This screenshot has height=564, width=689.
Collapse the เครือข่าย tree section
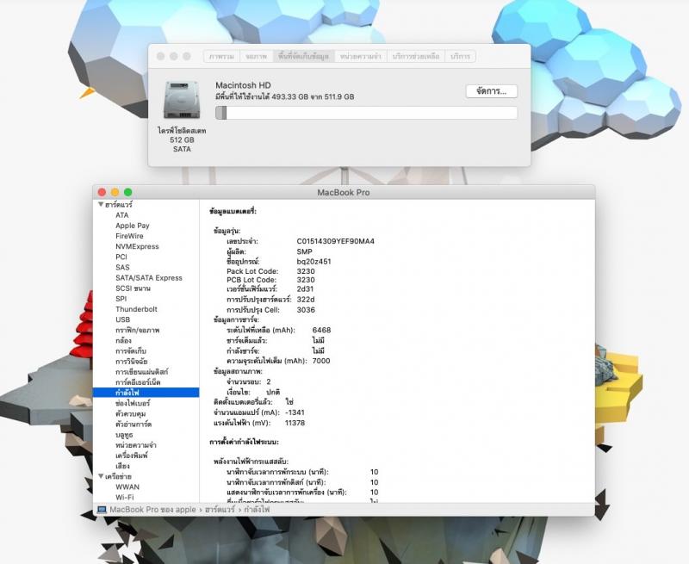[101, 476]
